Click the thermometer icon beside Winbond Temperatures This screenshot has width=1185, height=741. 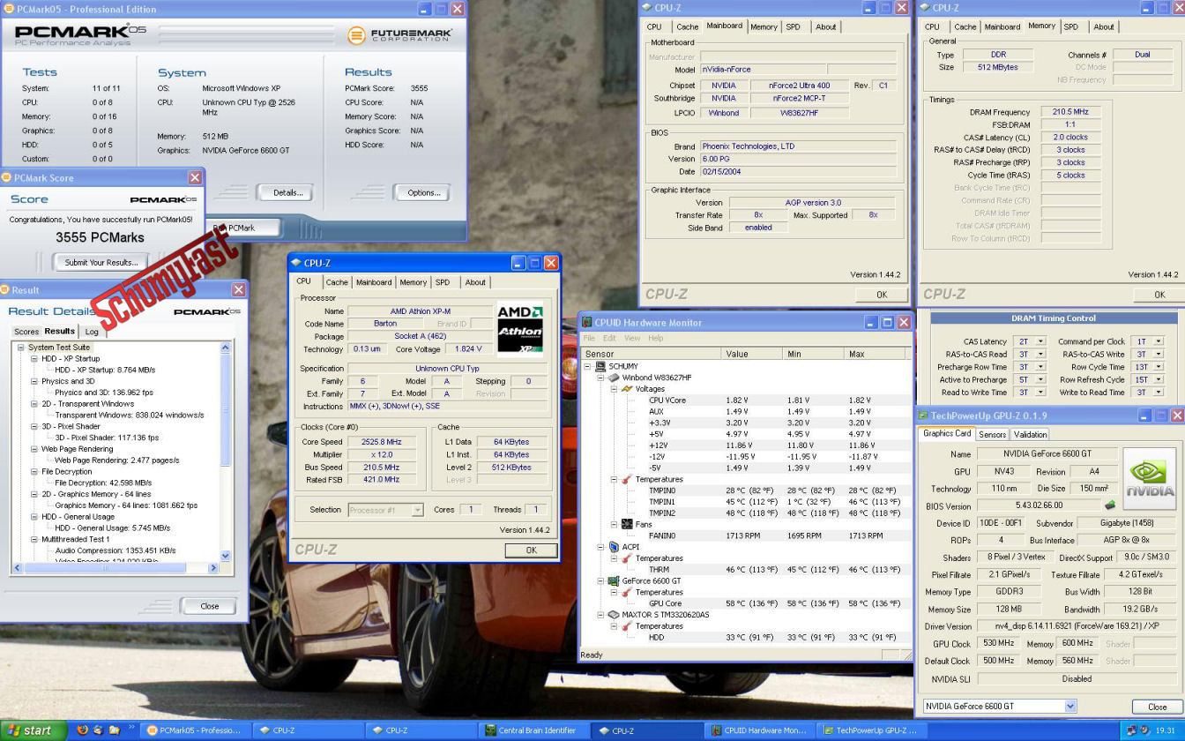click(627, 479)
